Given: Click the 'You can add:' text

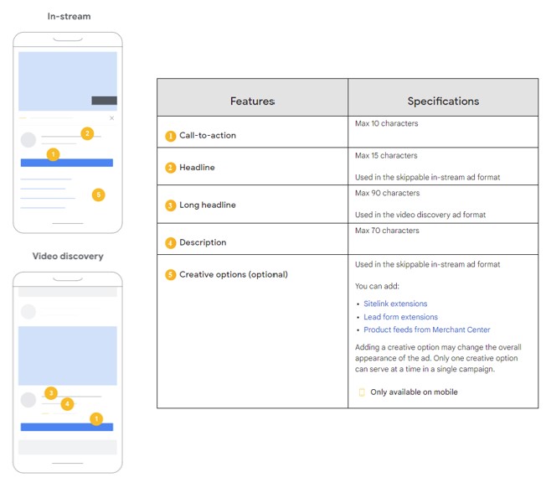Looking at the screenshot, I should (377, 286).
